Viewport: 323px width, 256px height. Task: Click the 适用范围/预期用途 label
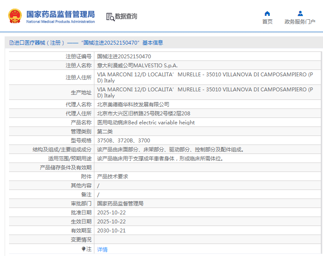(69, 159)
